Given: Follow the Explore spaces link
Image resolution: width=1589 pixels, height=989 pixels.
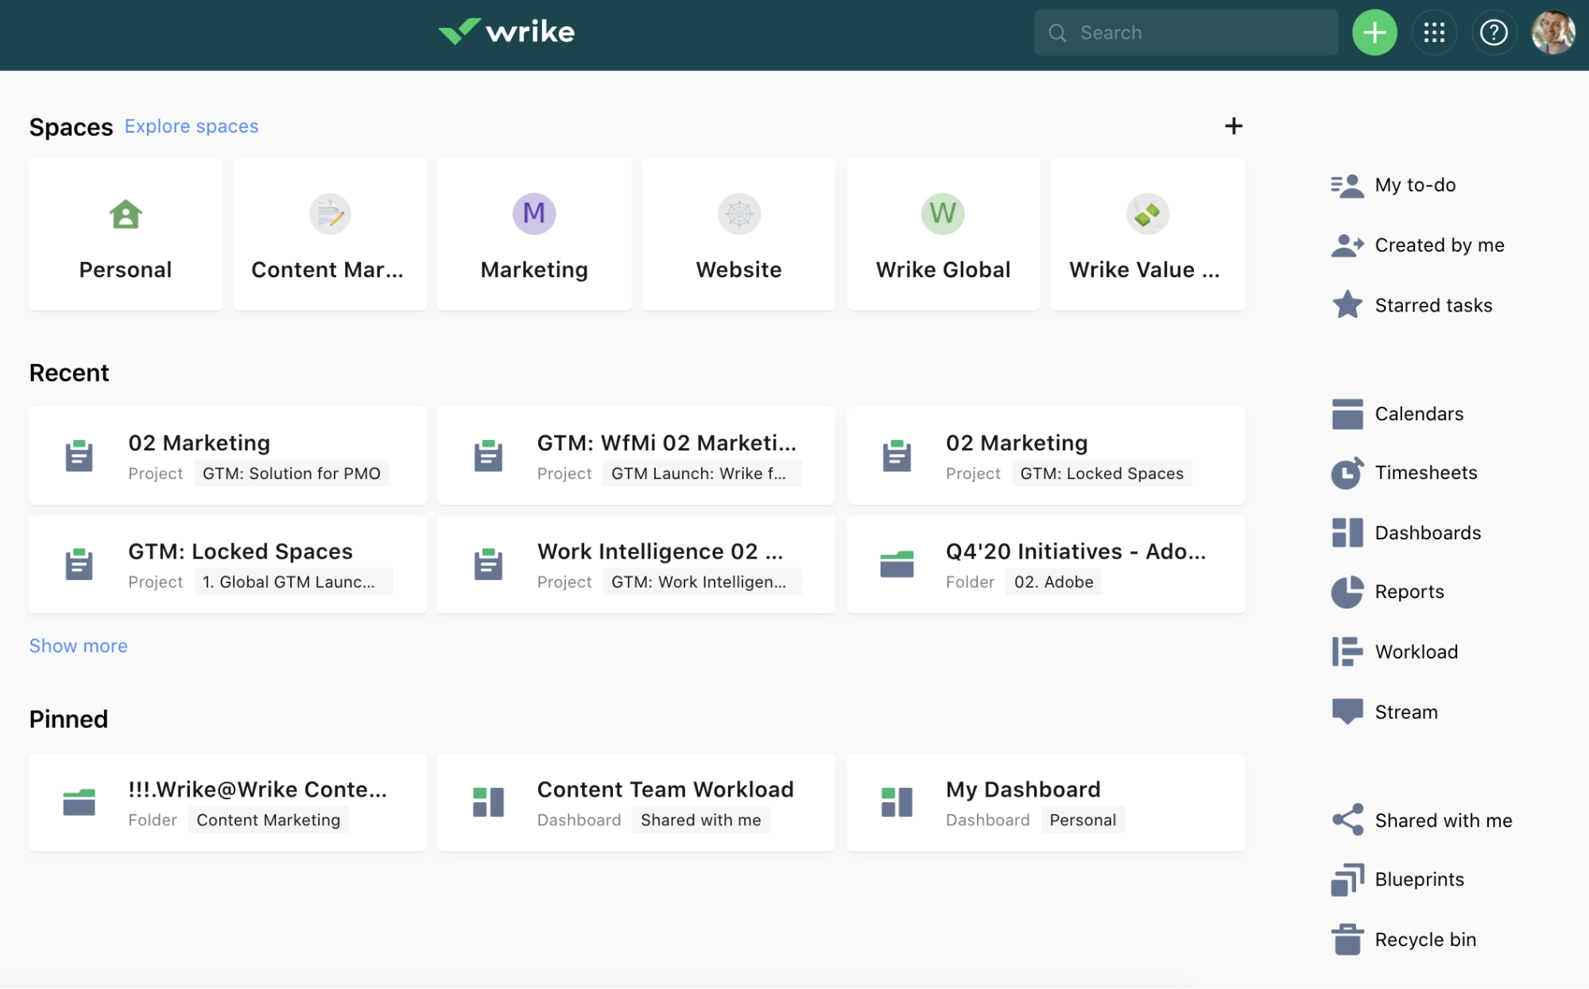Looking at the screenshot, I should [x=192, y=126].
